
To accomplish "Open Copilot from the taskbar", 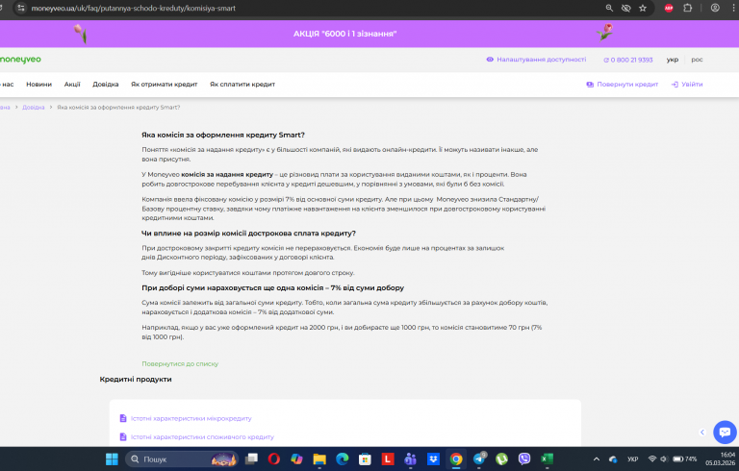I will tap(296, 459).
